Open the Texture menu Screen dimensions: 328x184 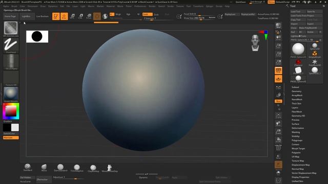(x=180, y=6)
